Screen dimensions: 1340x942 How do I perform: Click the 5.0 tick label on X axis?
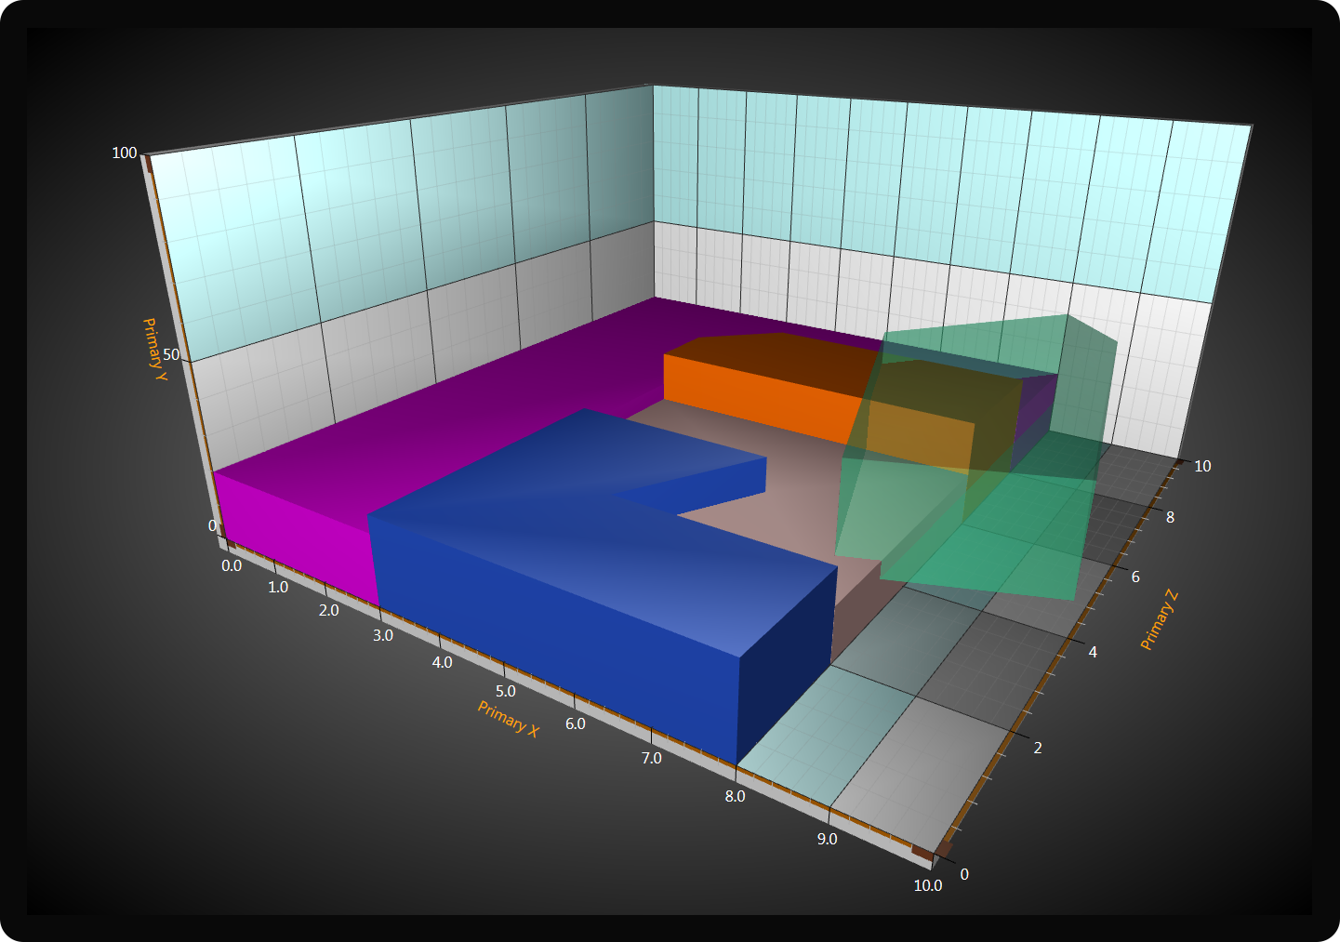pos(505,691)
